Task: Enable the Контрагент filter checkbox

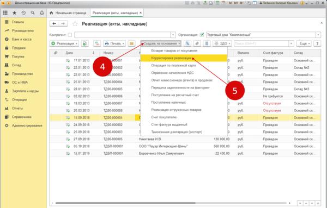Action: [x=70, y=35]
